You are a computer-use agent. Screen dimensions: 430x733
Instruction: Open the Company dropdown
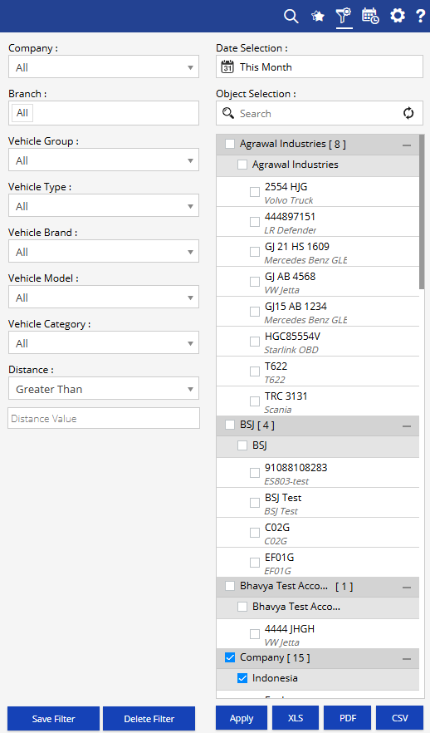(x=104, y=66)
